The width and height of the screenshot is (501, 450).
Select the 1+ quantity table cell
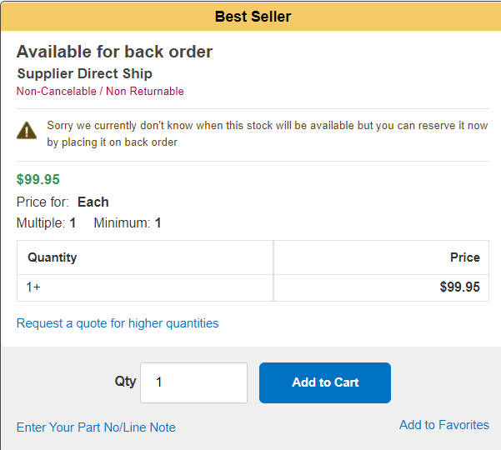33,287
